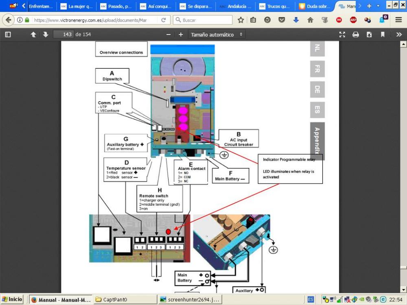Print the PDF document
Image resolution: width=407 pixels, height=305 pixels.
coord(356,35)
